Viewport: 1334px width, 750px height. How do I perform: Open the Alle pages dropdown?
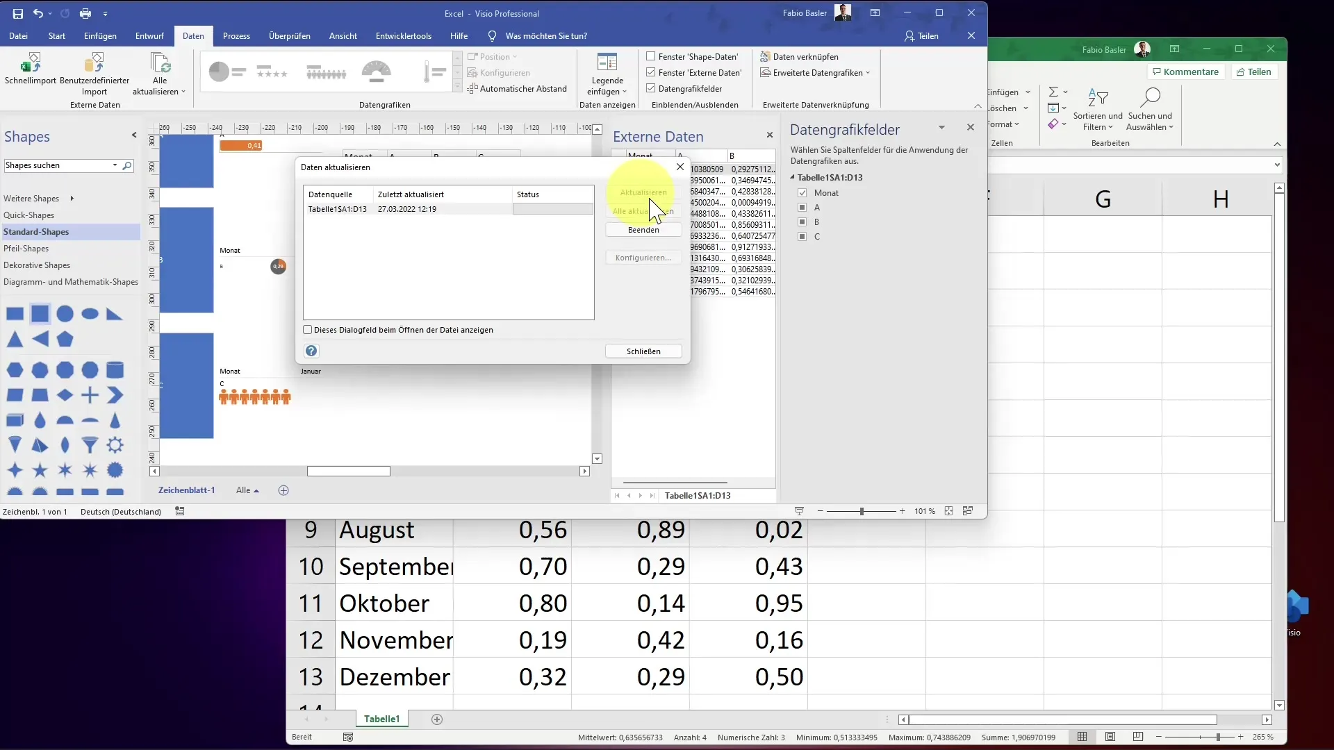pos(247,490)
